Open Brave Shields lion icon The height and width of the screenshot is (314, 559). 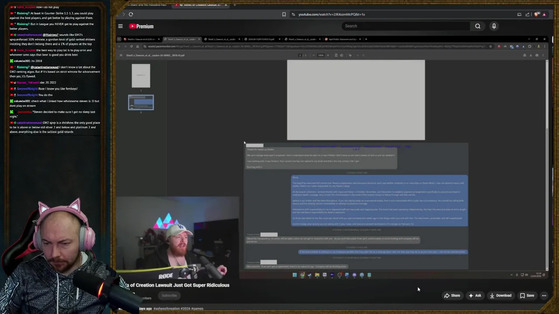click(x=537, y=14)
